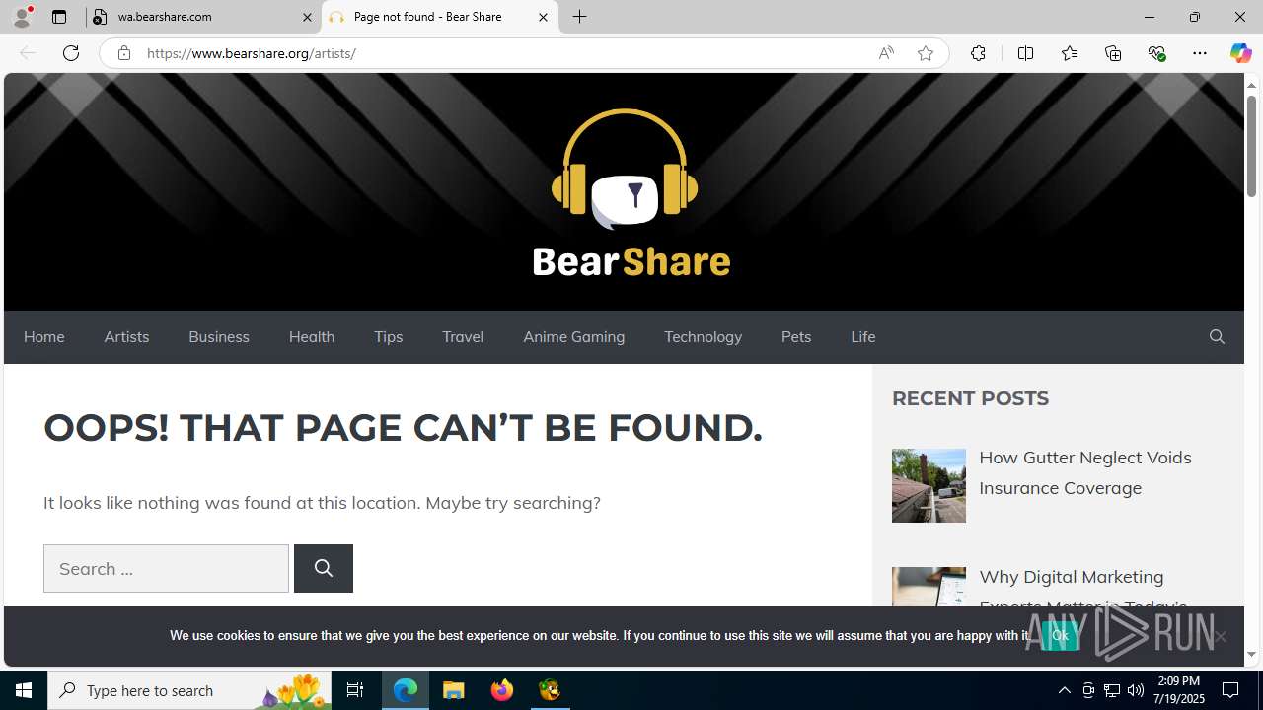Open Microsoft Edge from the taskbar
The image size is (1263, 710).
406,690
